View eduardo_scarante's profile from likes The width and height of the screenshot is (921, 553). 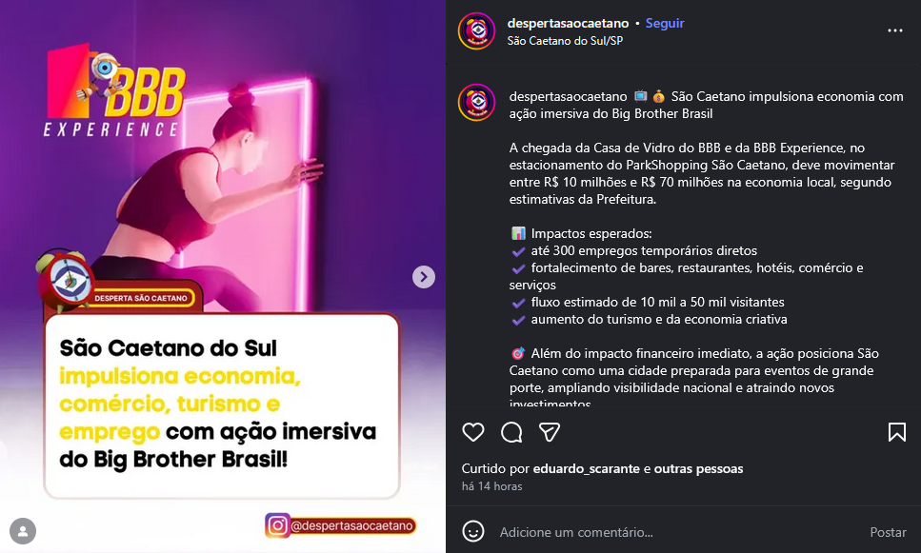[586, 468]
